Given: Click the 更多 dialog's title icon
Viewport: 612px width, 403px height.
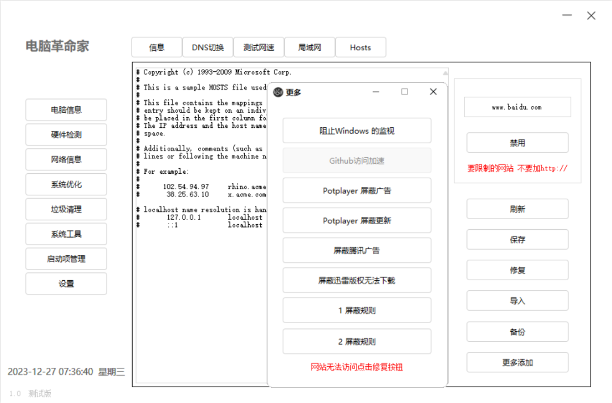Looking at the screenshot, I should 278,92.
